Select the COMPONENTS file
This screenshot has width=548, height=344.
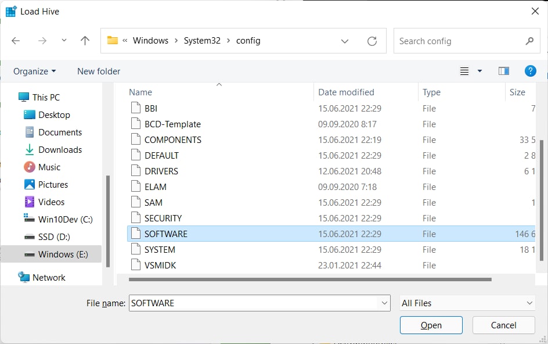(331, 140)
